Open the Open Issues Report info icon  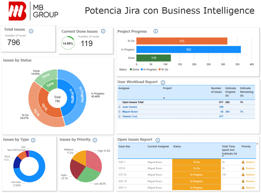(x=158, y=140)
